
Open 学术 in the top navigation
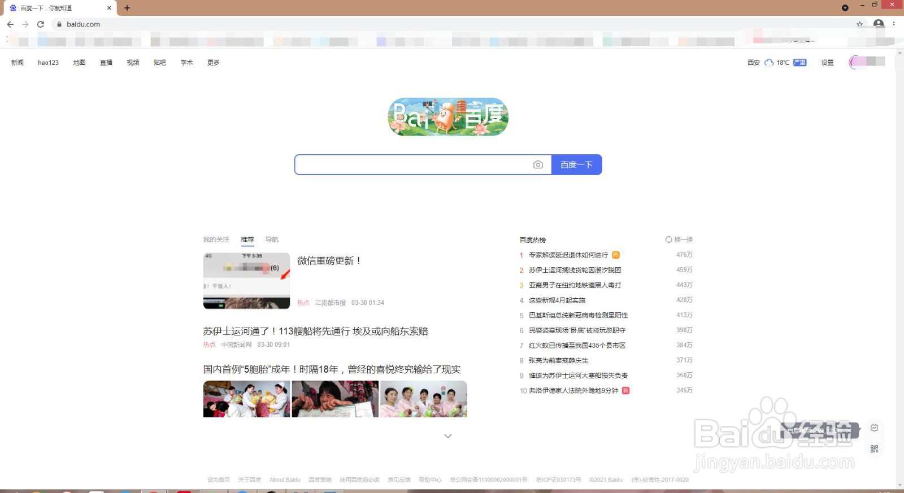pyautogui.click(x=186, y=63)
